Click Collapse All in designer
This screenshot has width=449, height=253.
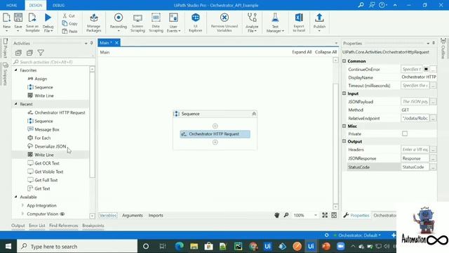[x=326, y=52]
